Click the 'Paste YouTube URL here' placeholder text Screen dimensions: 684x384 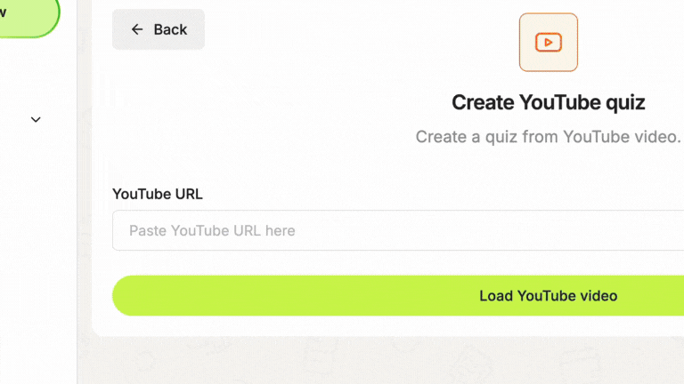tap(212, 230)
